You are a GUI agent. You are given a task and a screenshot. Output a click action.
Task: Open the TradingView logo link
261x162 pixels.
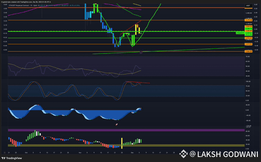pos(12,158)
